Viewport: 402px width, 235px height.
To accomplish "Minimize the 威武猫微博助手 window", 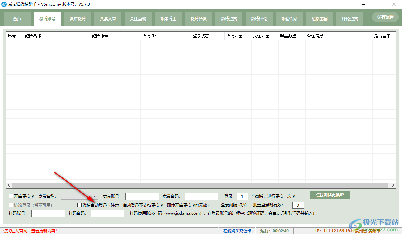I will [x=363, y=4].
